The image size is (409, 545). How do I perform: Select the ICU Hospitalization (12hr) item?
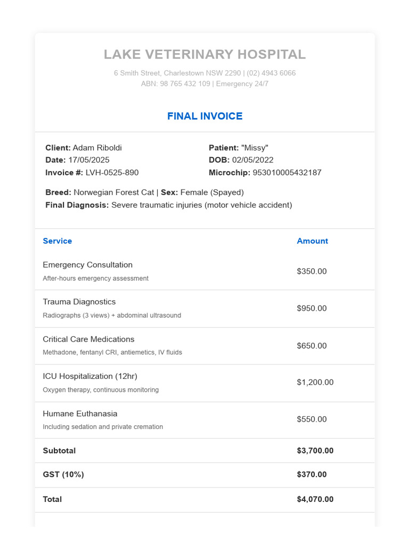pyautogui.click(x=90, y=376)
